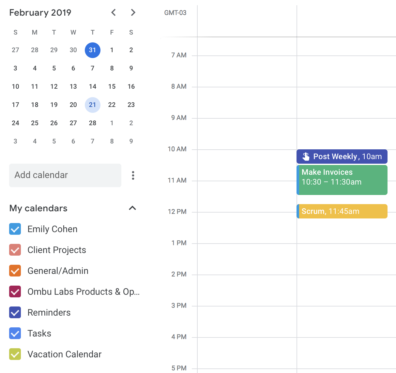
Task: Select February 5 in mini calendar
Action: (x=54, y=68)
